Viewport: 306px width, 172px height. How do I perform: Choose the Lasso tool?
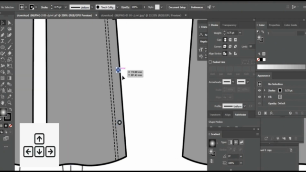(x=10, y=29)
